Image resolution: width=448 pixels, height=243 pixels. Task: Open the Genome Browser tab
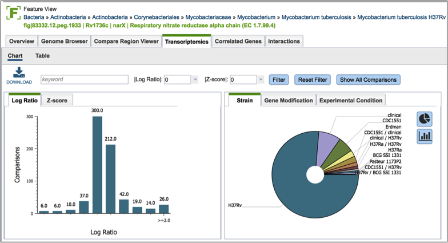pos(64,41)
